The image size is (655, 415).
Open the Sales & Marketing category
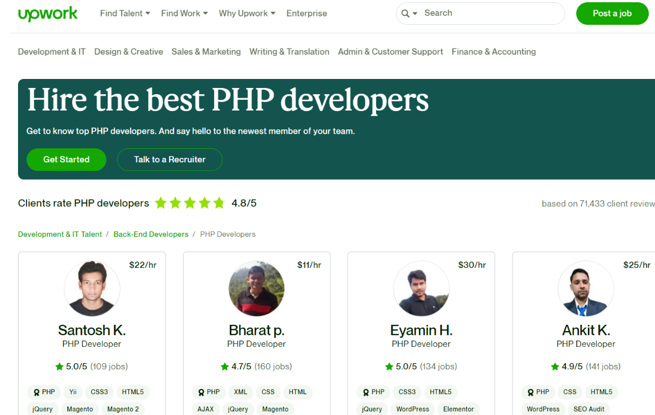(206, 51)
